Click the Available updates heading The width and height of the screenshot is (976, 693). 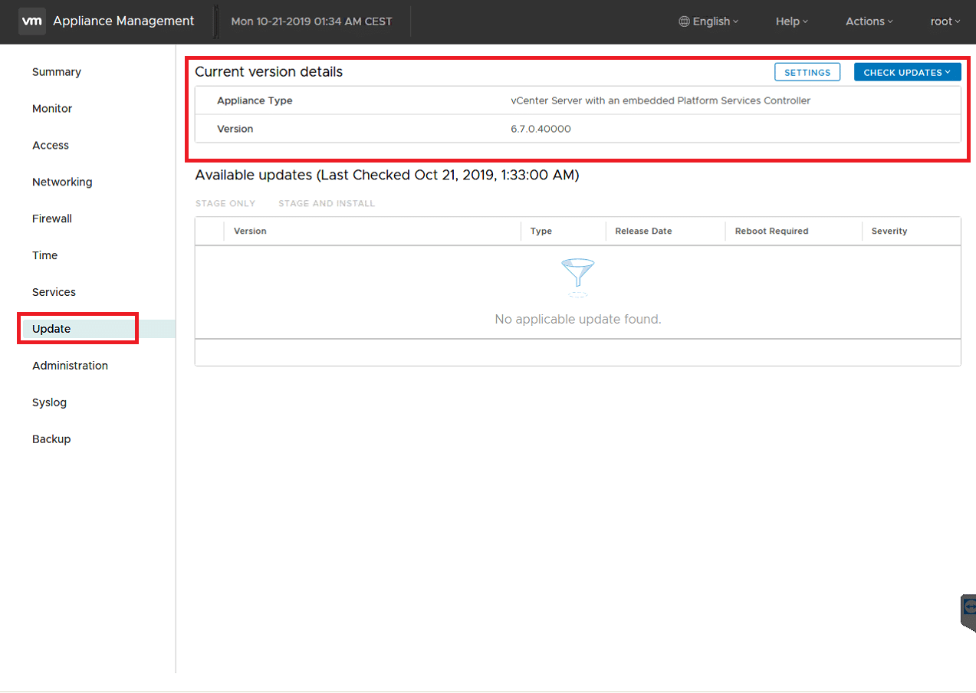387,176
